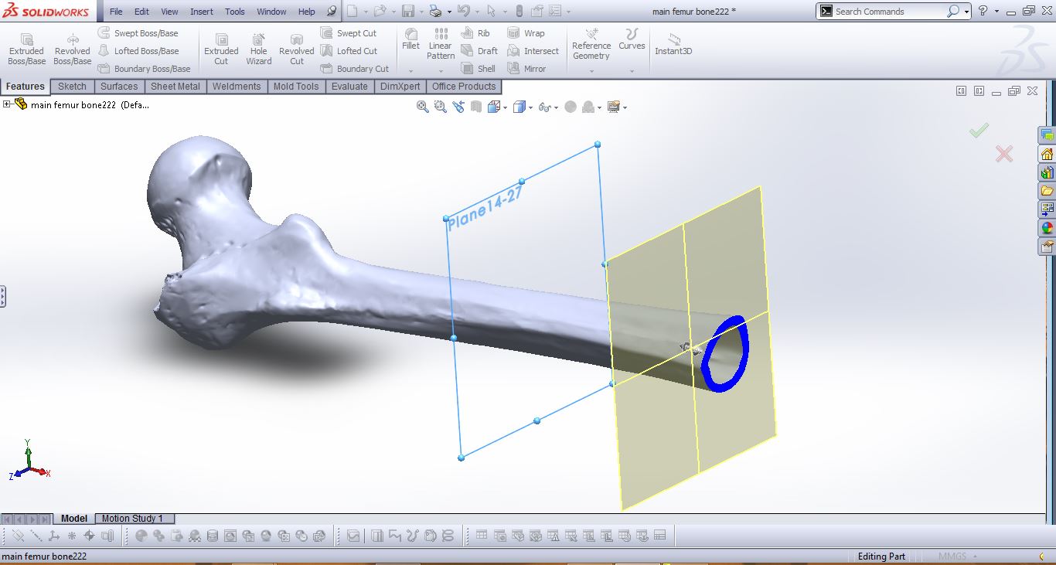Select the Extruded Cut tool
This screenshot has height=565, width=1056.
point(221,49)
